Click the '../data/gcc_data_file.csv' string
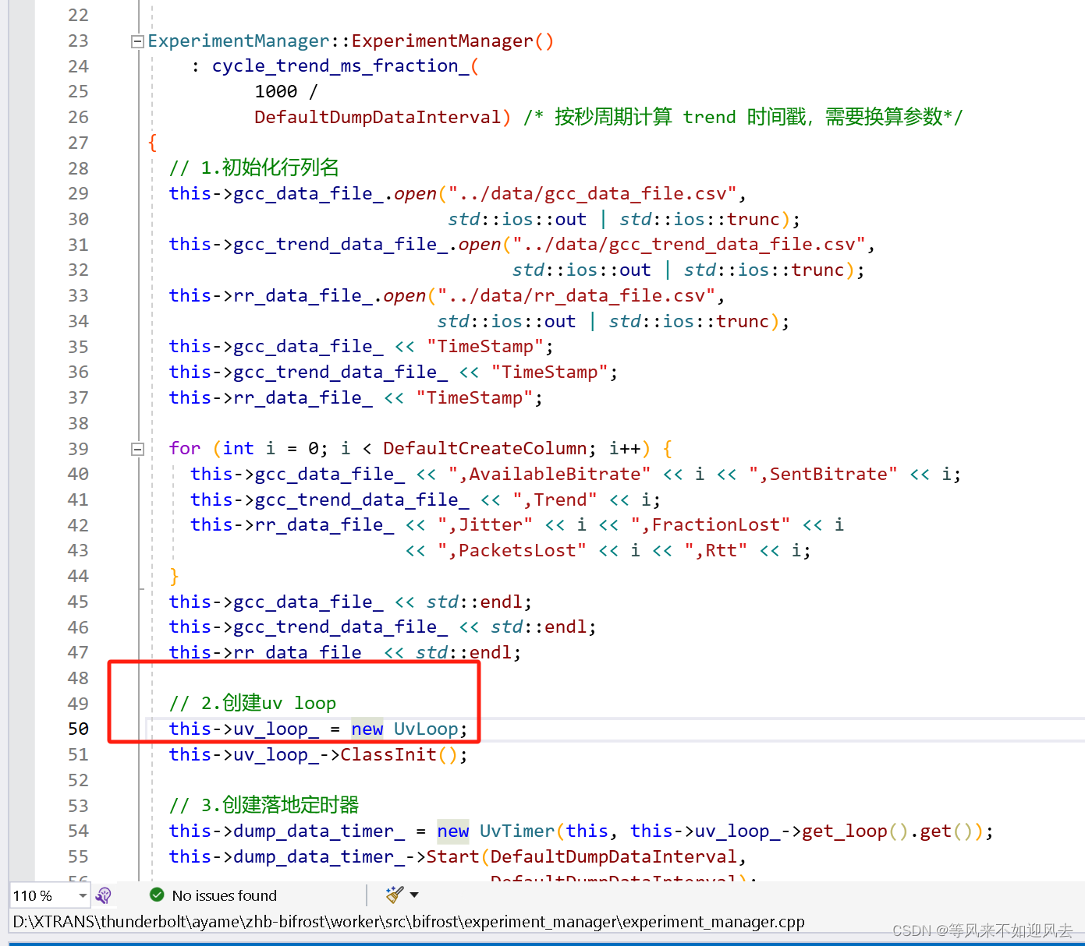 [x=593, y=193]
